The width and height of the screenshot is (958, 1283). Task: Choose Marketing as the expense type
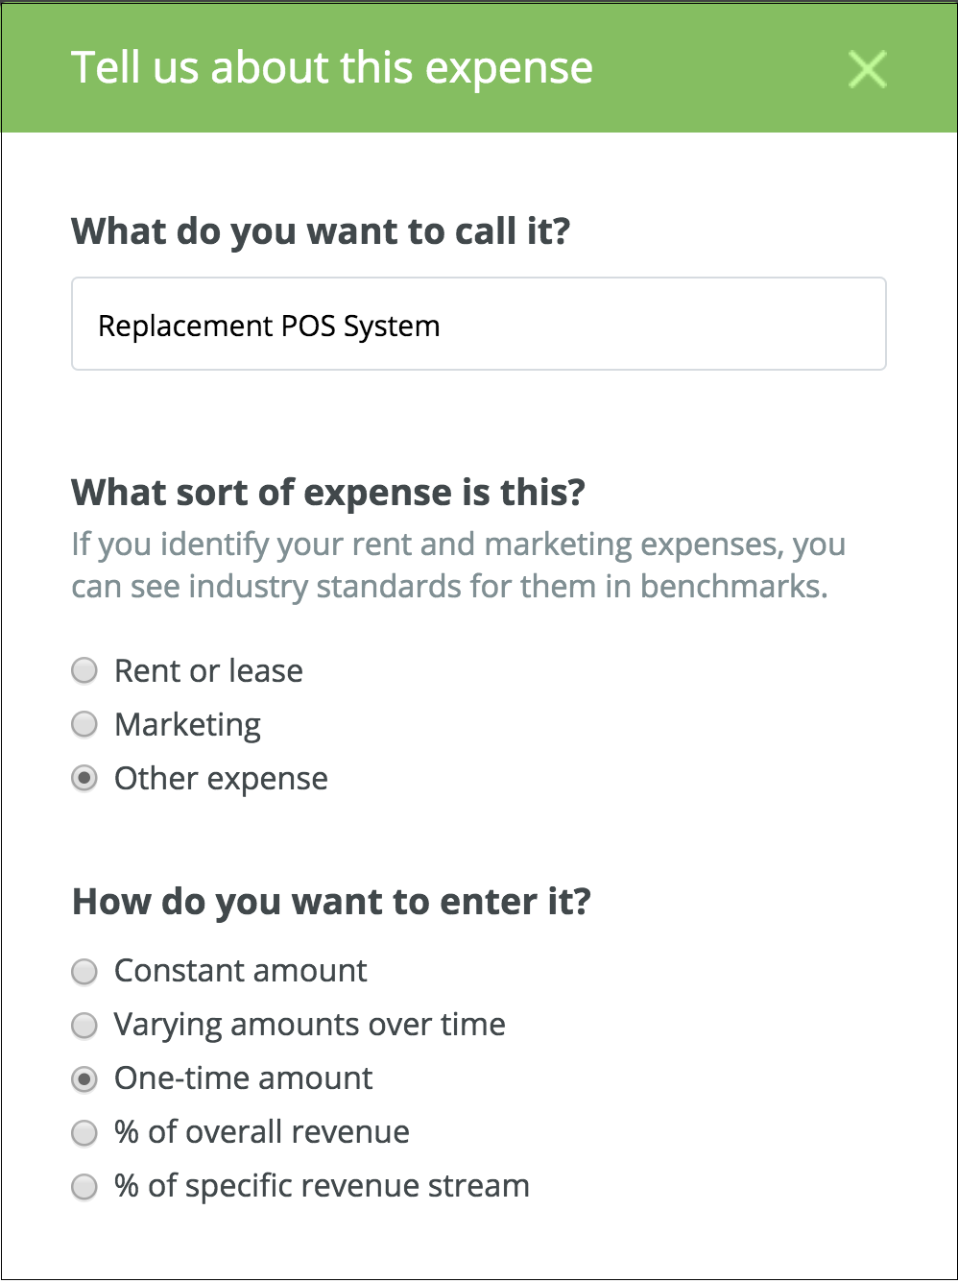[x=84, y=724]
